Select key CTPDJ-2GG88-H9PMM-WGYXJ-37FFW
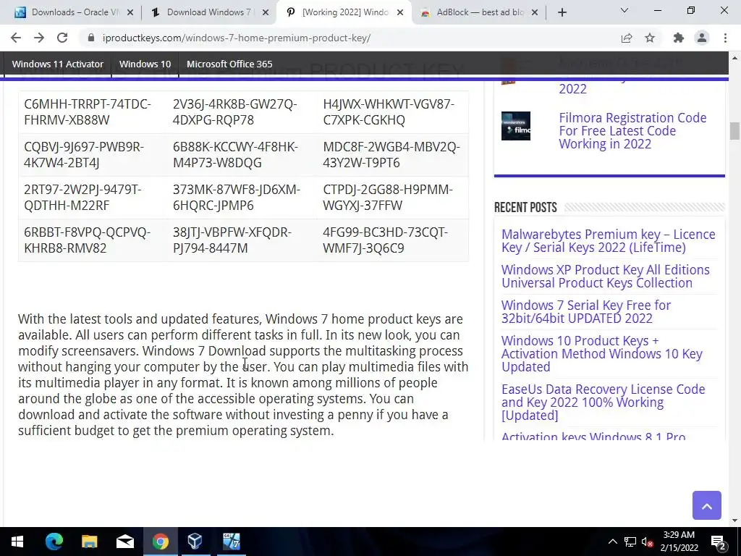Image resolution: width=741 pixels, height=556 pixels. click(x=388, y=197)
